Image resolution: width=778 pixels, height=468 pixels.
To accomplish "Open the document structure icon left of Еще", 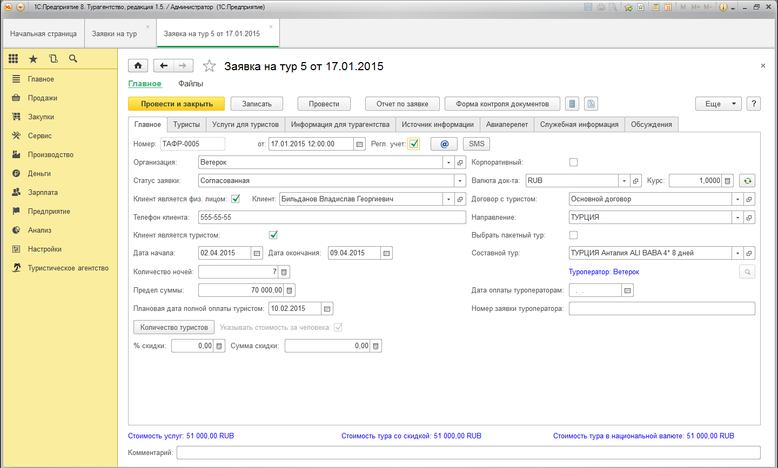I will coord(591,104).
